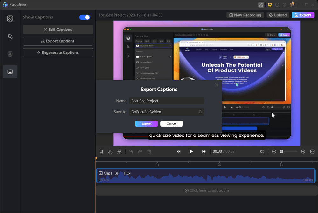Click the top-right Export video button
Image resolution: width=318 pixels, height=213 pixels.
(303, 15)
